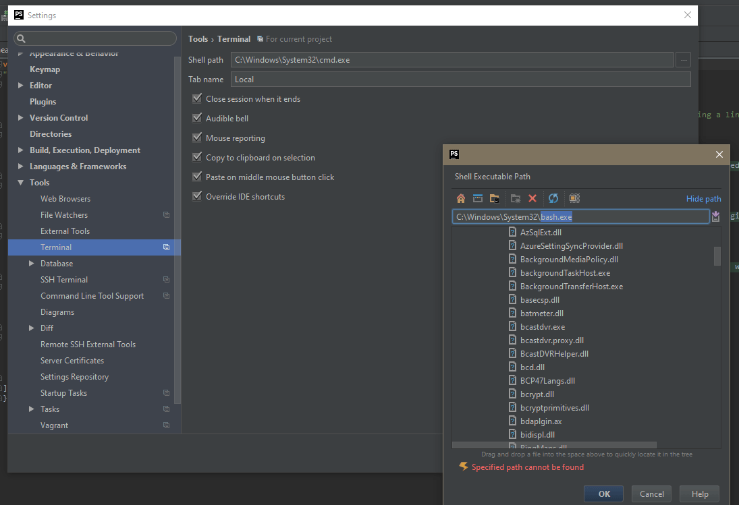
Task: Toggle Close session when it ends
Action: pos(197,98)
